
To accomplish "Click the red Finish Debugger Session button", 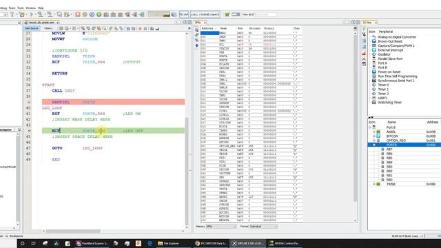I will [78, 14].
